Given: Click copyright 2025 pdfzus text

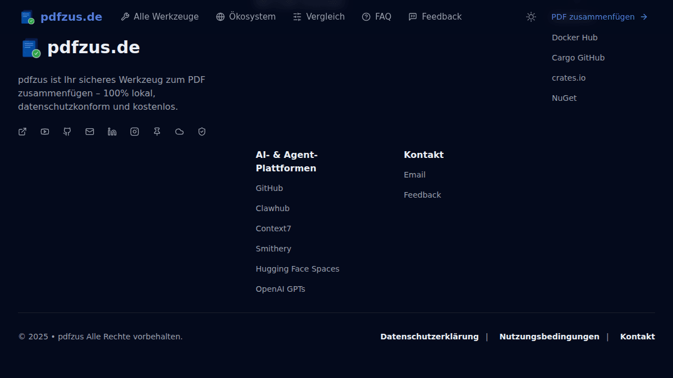Looking at the screenshot, I should [x=100, y=337].
